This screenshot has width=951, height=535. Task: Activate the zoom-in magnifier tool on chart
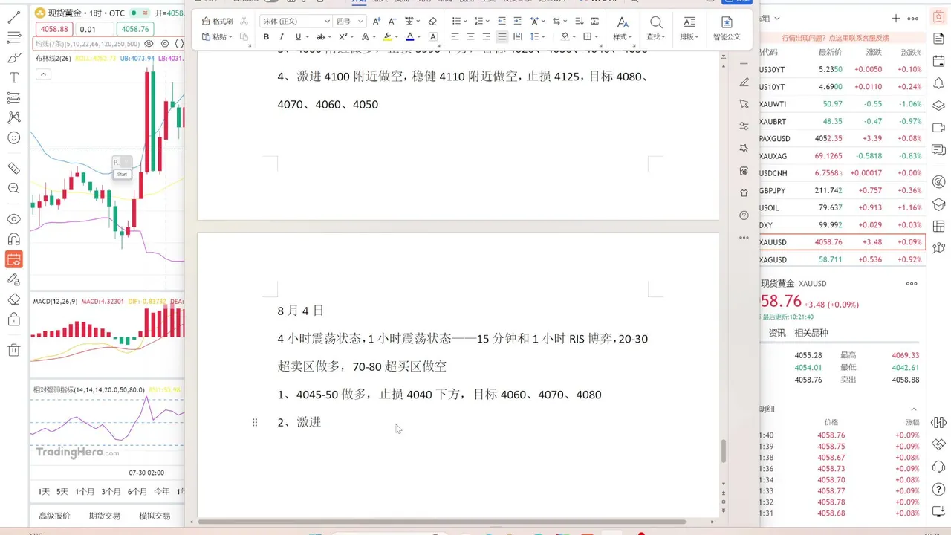(13, 189)
